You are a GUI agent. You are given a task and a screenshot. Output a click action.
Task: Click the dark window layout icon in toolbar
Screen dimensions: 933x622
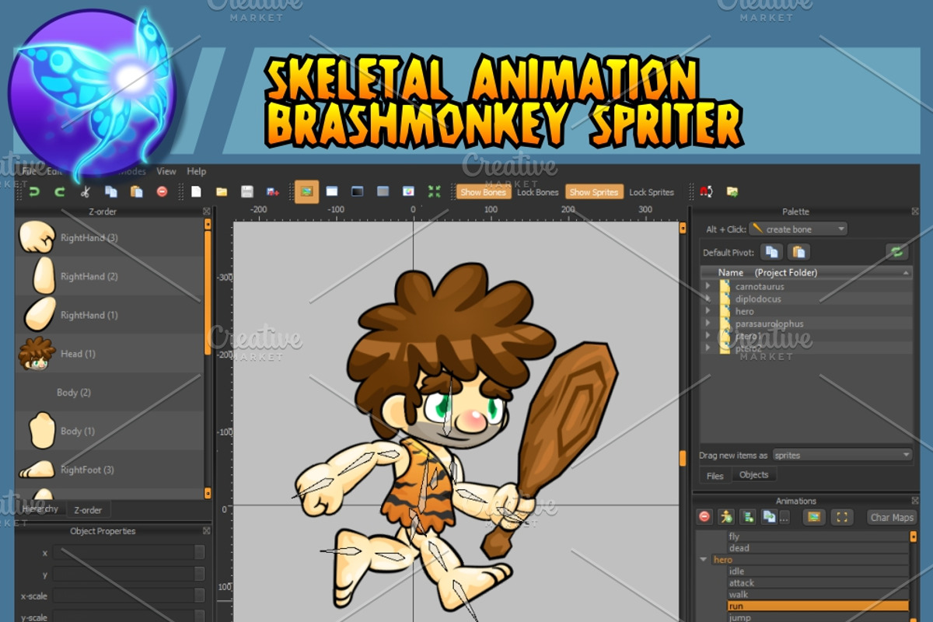[x=358, y=191]
